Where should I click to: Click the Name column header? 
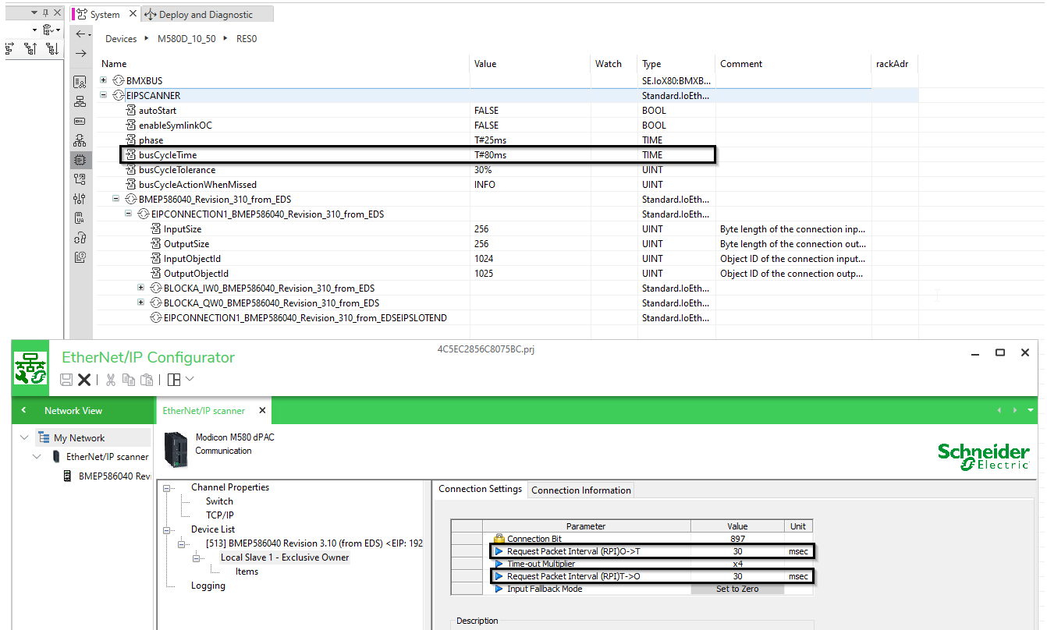click(114, 64)
